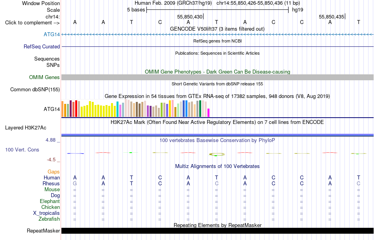Click the GENCODE V50lift37 track title

pos(217,29)
